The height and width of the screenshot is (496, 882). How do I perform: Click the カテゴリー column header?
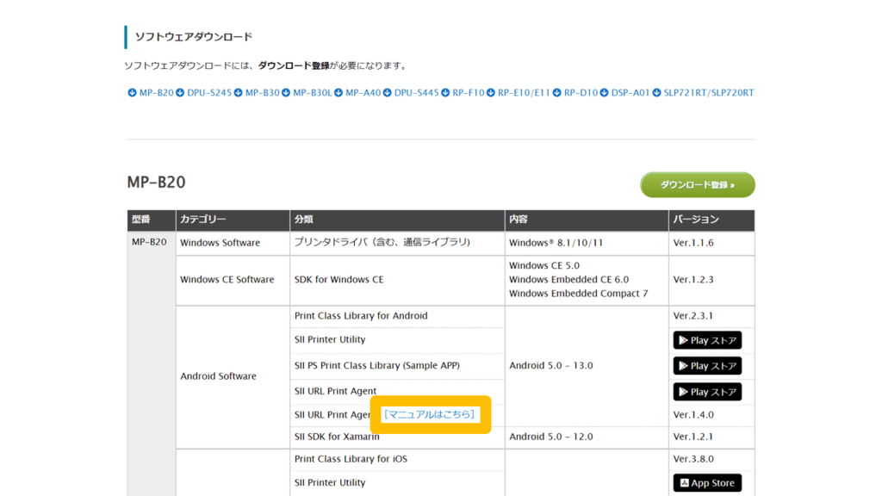[x=233, y=220]
